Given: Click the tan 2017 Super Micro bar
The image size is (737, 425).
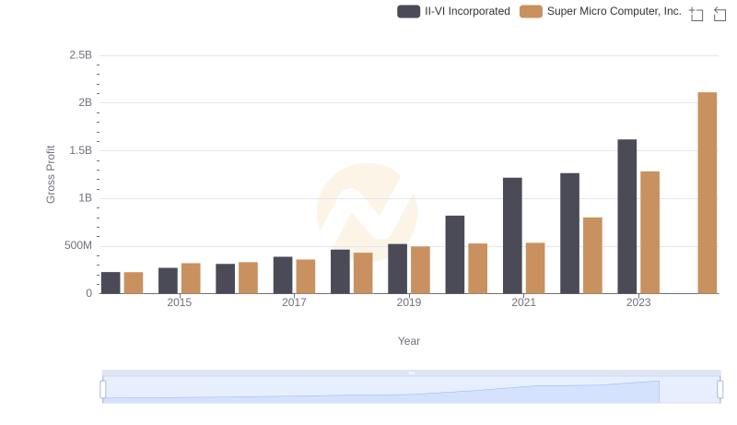Looking at the screenshot, I should [x=306, y=277].
